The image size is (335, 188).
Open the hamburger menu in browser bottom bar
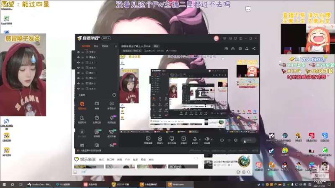point(75,172)
